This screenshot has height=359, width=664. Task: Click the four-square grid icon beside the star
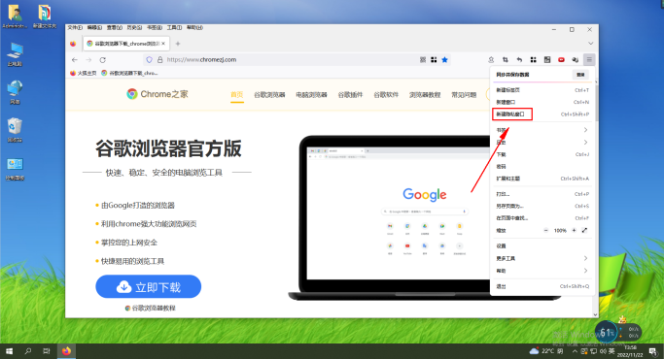pyautogui.click(x=434, y=60)
